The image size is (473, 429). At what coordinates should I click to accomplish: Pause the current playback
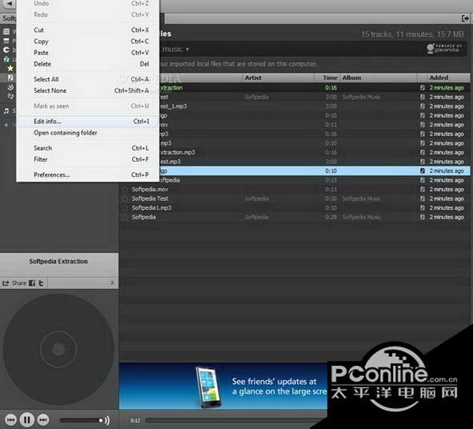[27, 419]
